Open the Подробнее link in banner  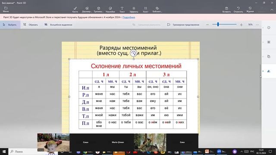coord(129,17)
